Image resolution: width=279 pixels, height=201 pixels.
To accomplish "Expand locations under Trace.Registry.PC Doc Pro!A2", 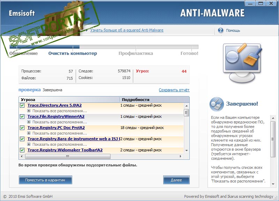I will click(29, 133).
